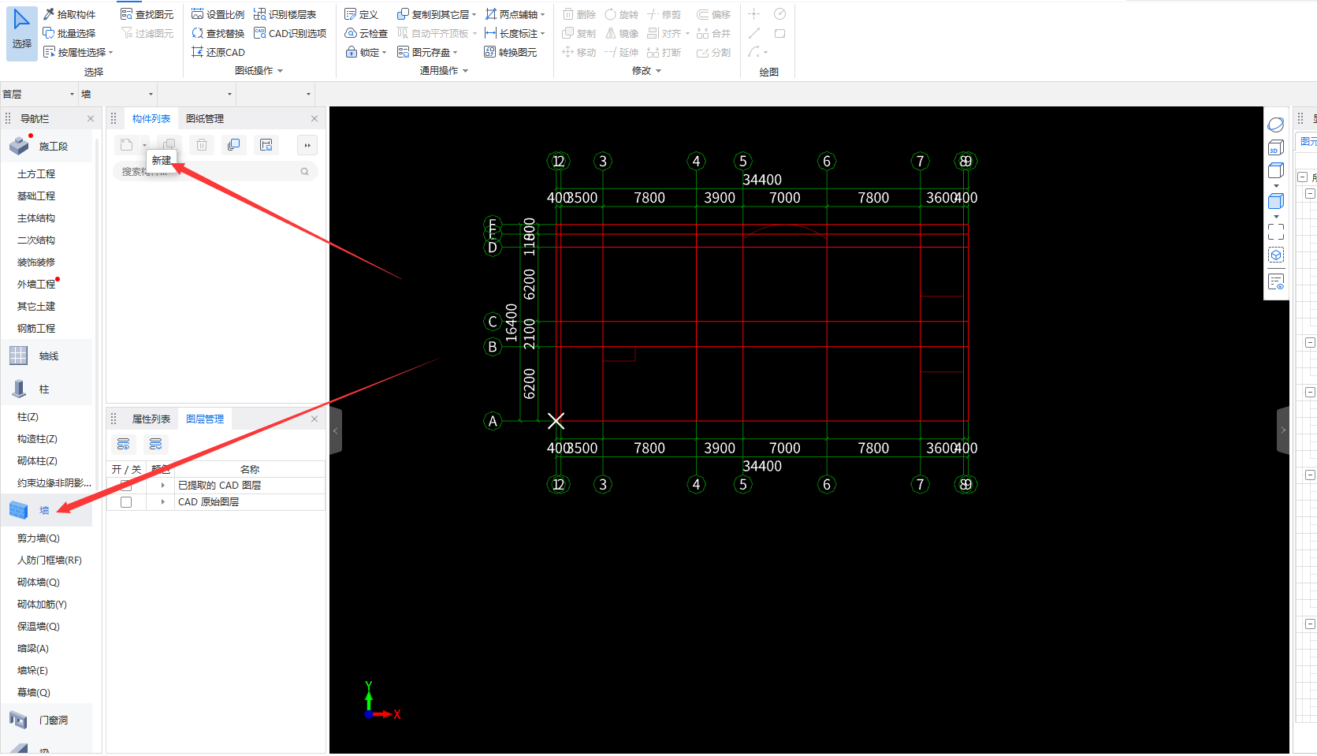The width and height of the screenshot is (1317, 756).
Task: Open the 门窗洞 door-window category
Action: 47,721
